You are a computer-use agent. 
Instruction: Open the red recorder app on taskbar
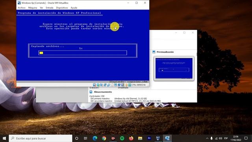tap(113, 138)
